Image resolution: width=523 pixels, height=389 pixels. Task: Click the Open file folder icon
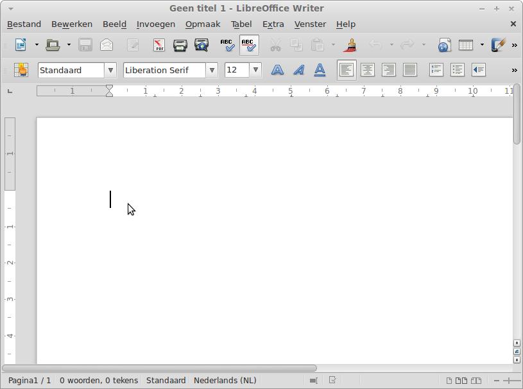[53, 45]
